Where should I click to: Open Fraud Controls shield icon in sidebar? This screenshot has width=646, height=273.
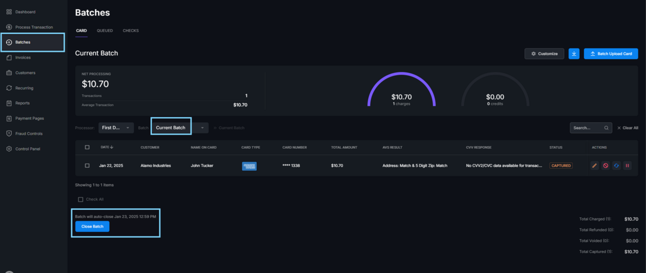[x=9, y=133]
